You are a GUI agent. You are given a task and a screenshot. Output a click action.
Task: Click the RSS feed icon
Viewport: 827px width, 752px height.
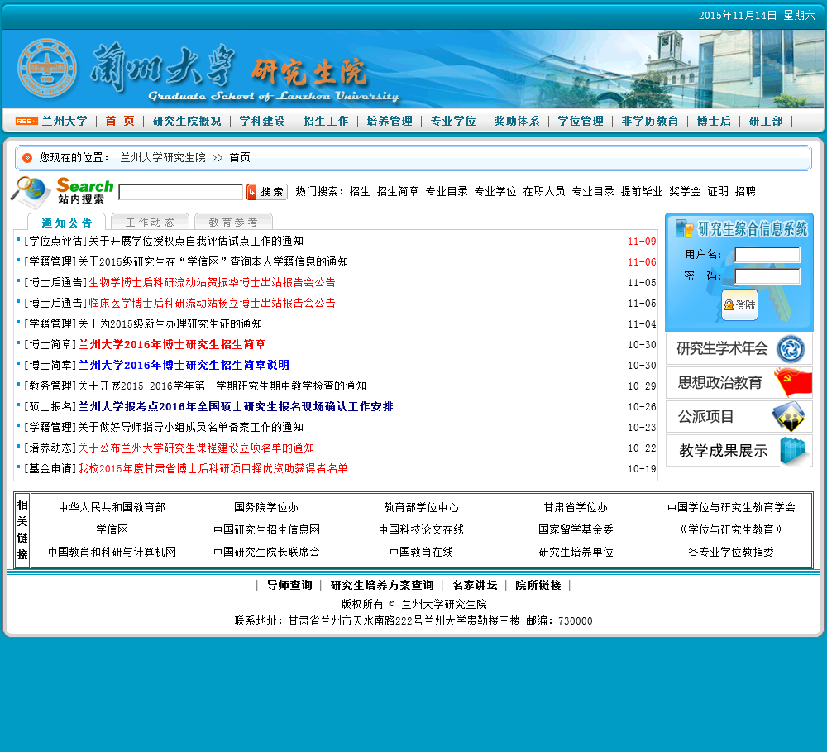pyautogui.click(x=26, y=122)
